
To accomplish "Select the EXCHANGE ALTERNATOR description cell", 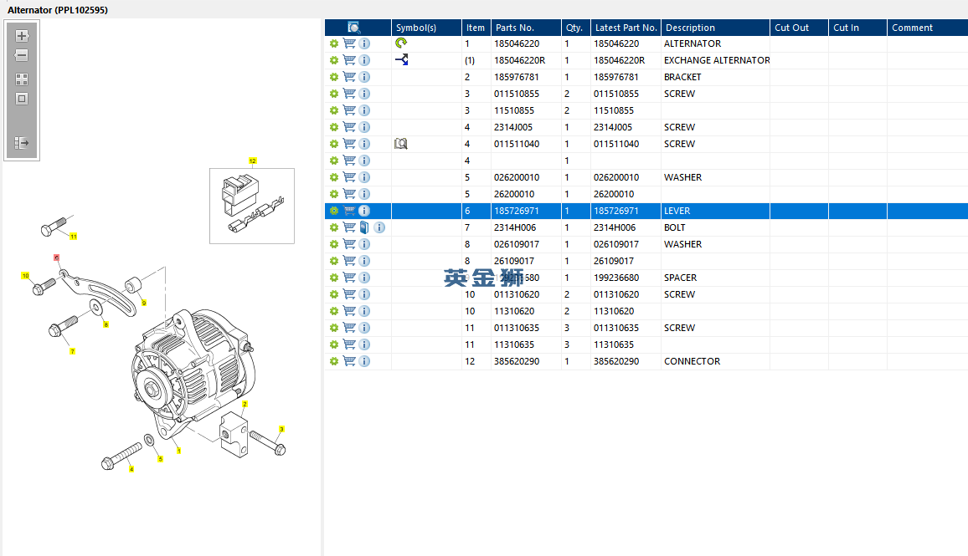I will pyautogui.click(x=717, y=60).
